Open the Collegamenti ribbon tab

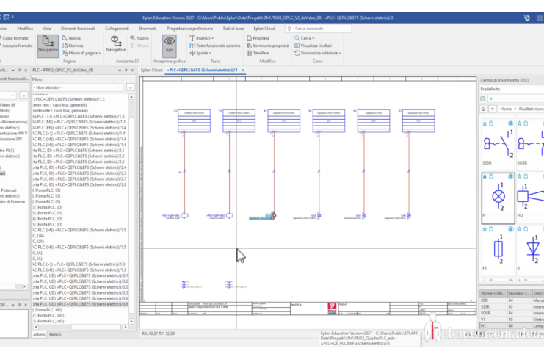[117, 29]
